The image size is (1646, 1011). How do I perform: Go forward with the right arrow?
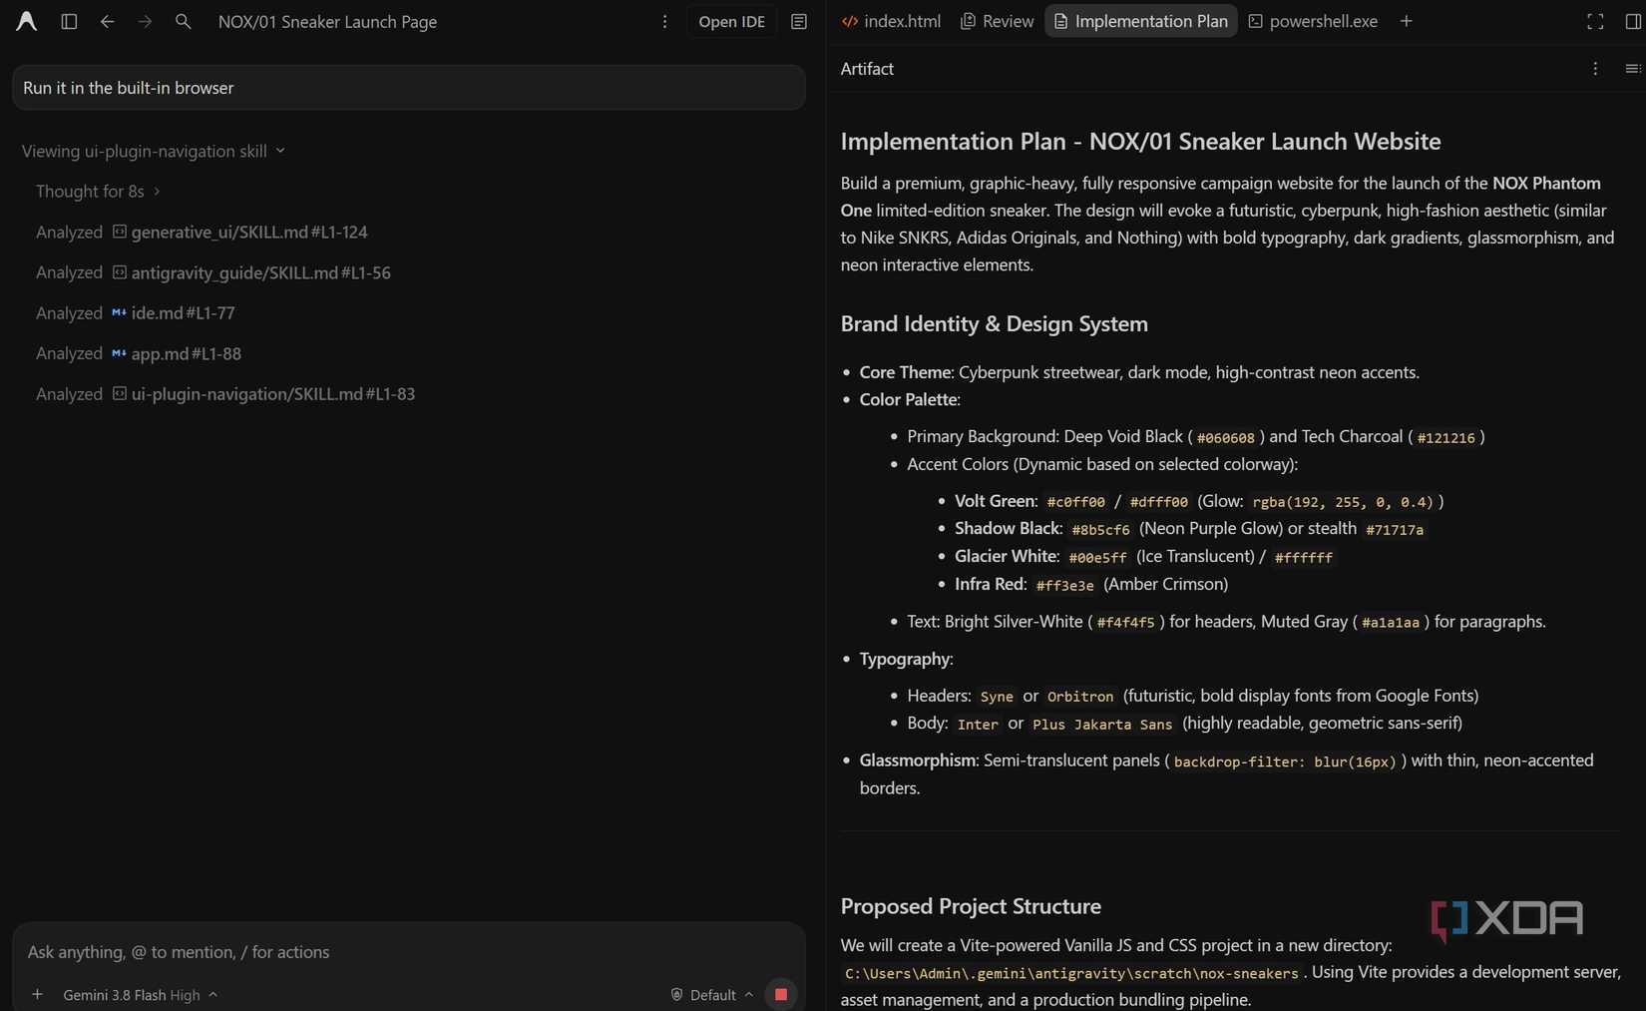pyautogui.click(x=145, y=21)
